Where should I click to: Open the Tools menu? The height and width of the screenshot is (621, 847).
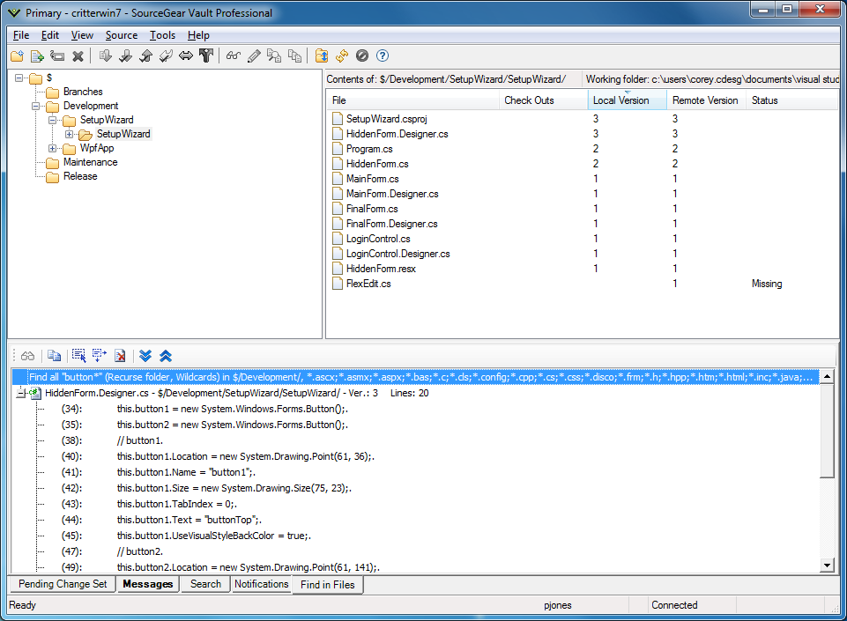pos(162,35)
